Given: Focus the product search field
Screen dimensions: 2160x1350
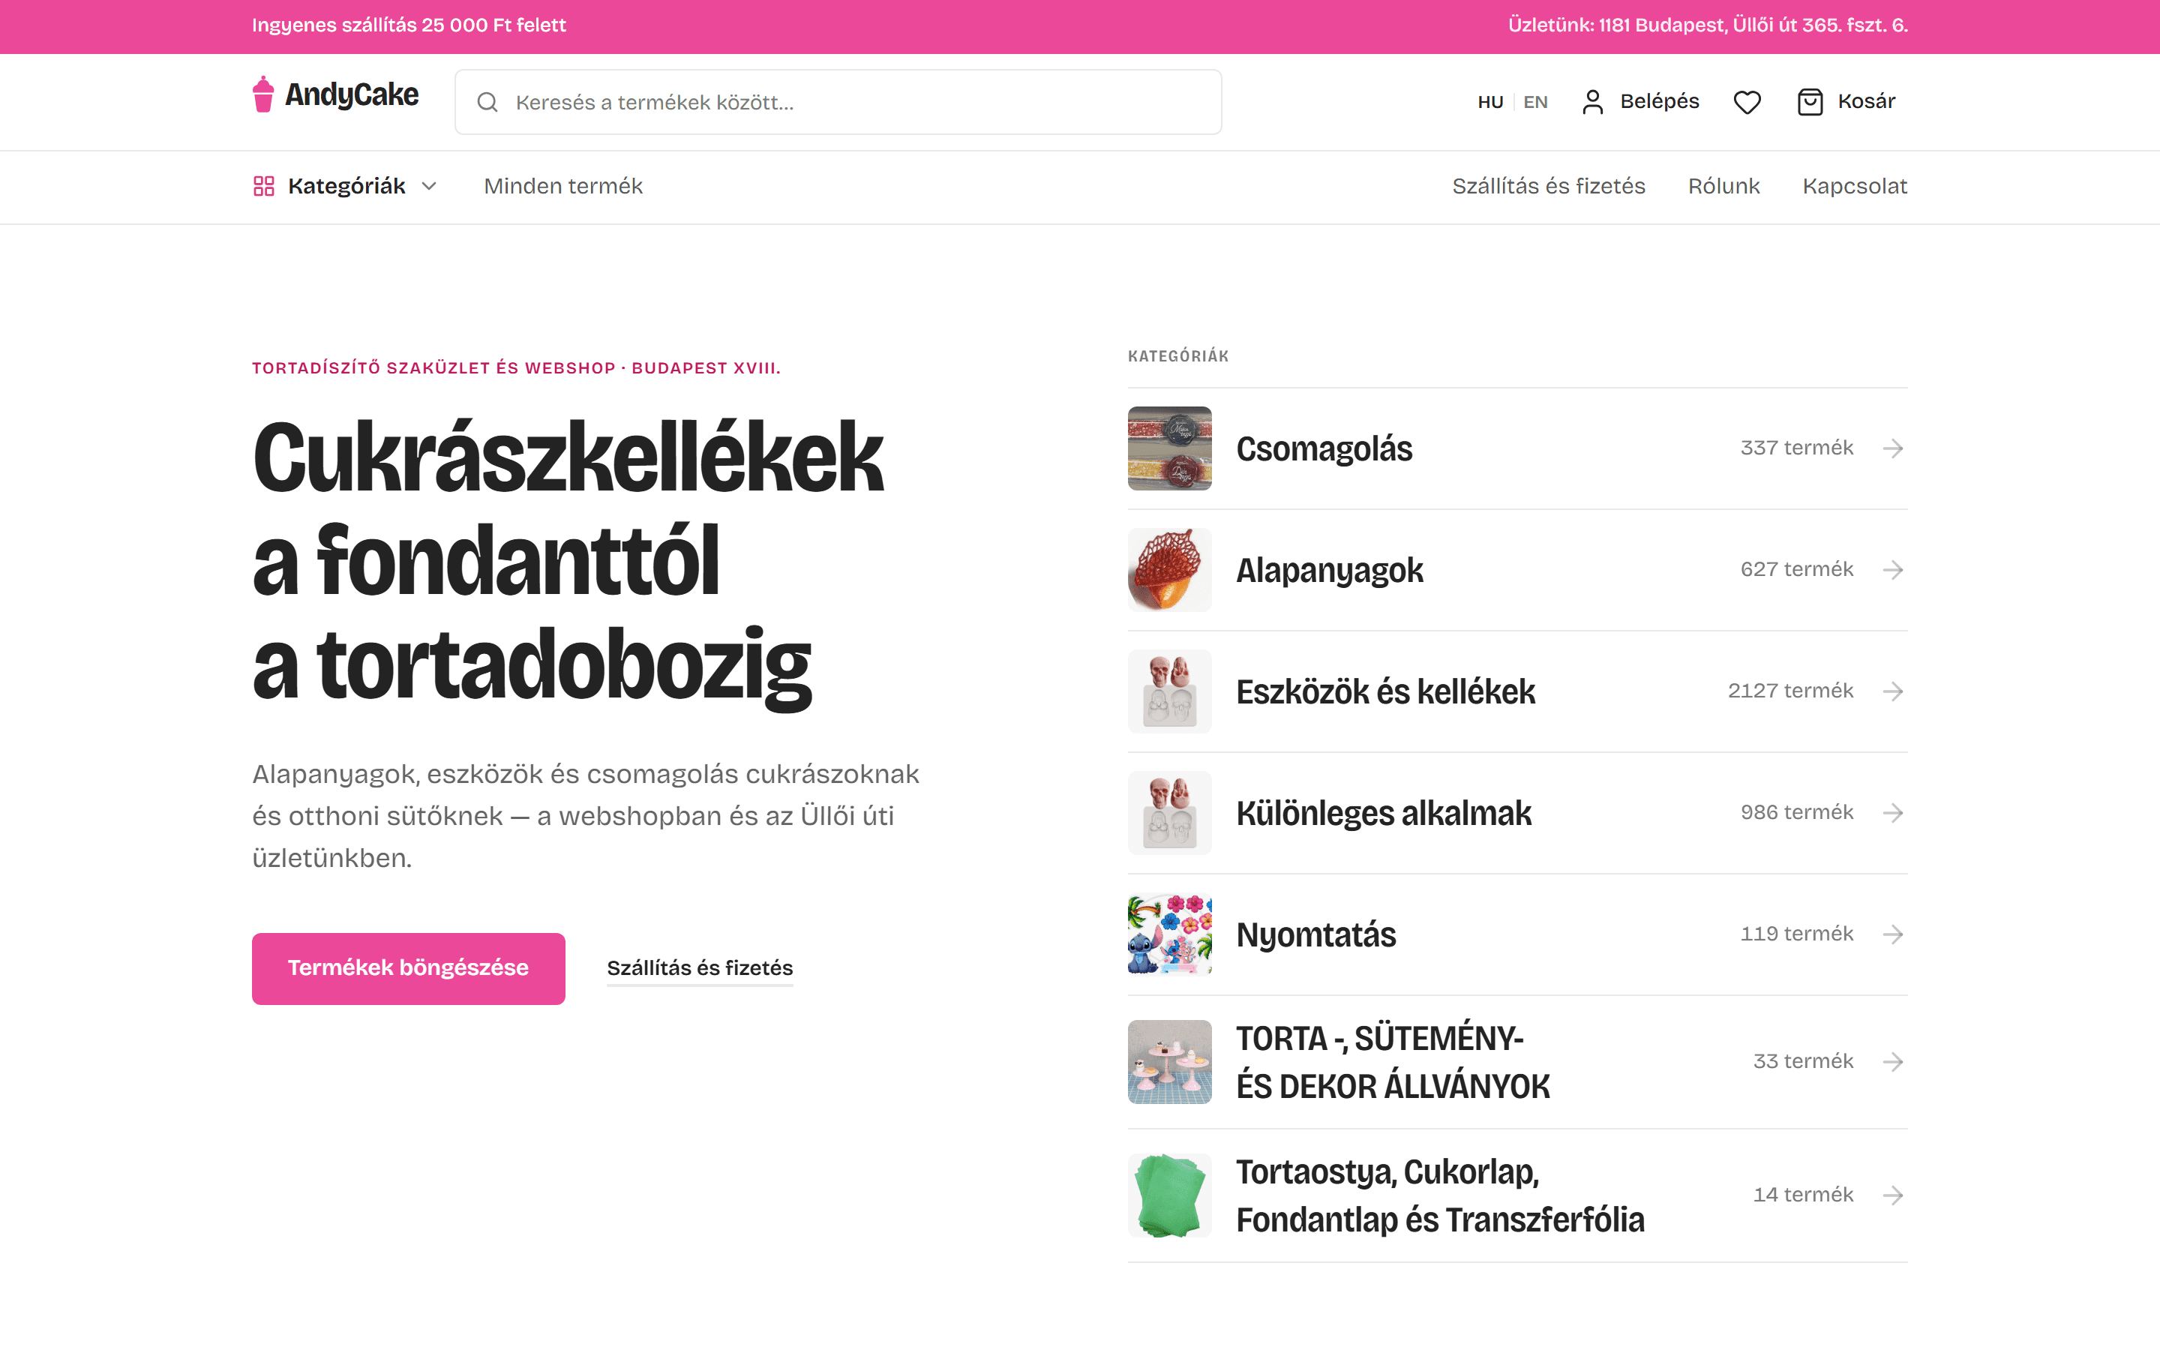Looking at the screenshot, I should (x=838, y=102).
